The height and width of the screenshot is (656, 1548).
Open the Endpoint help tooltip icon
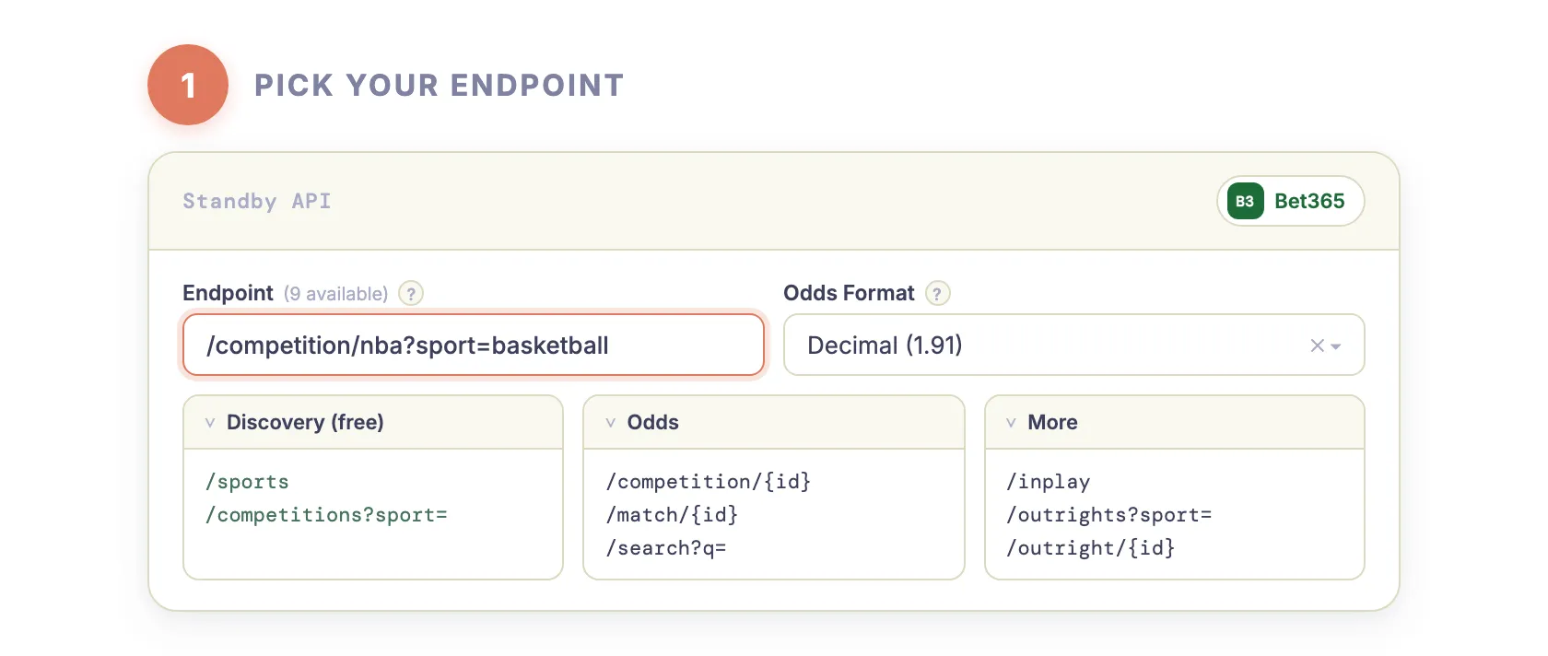point(410,293)
